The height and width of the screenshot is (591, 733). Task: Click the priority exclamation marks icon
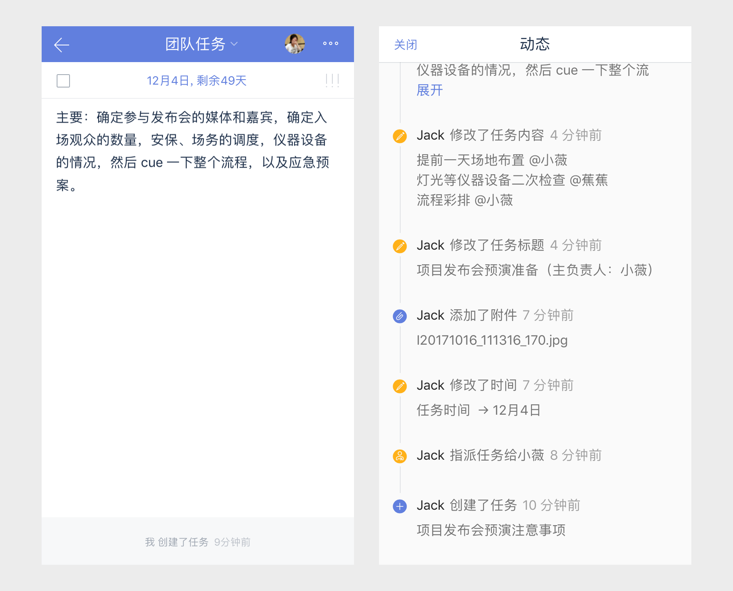click(x=332, y=80)
